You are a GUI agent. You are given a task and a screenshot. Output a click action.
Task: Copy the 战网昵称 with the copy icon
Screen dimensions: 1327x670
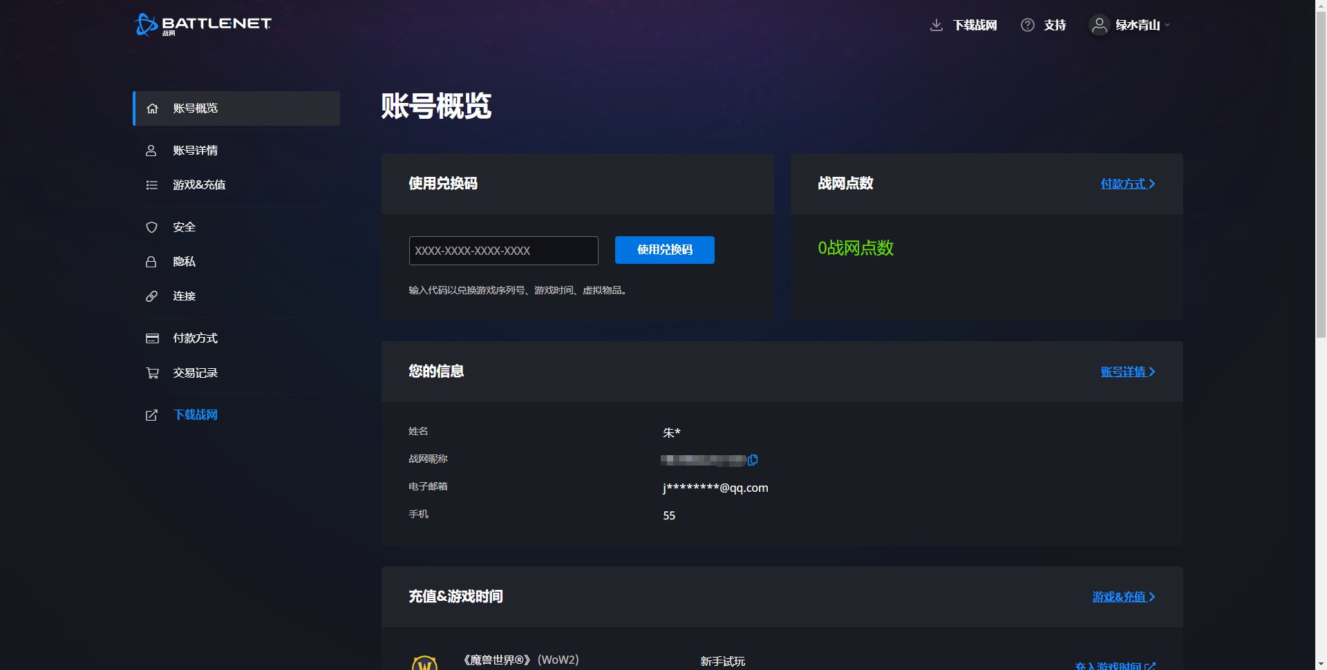[753, 460]
